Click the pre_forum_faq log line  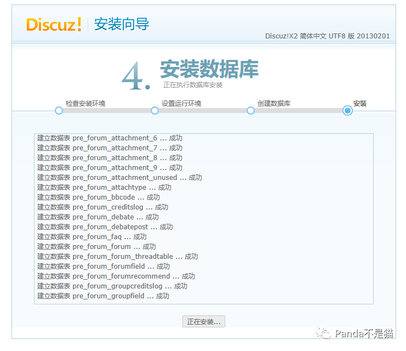92,237
